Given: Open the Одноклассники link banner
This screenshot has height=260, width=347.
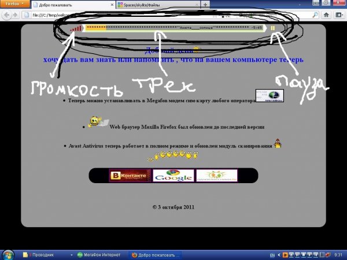Looking at the screenshot, I should pyautogui.click(x=217, y=176).
